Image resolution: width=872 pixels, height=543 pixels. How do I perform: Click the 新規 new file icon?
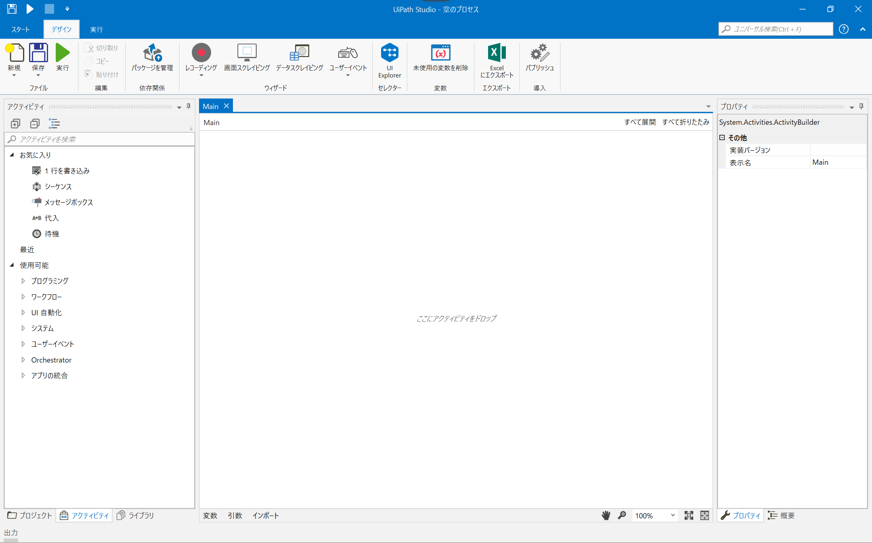14,52
